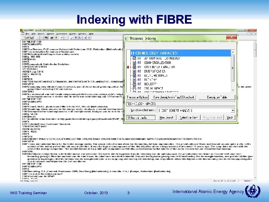The height and width of the screenshot is (202, 269).
Task: Select the ECONOMIC IMPACT related term
Action: 156,76
